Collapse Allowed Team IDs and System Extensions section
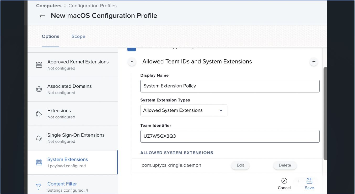The width and height of the screenshot is (355, 194). 132,62
